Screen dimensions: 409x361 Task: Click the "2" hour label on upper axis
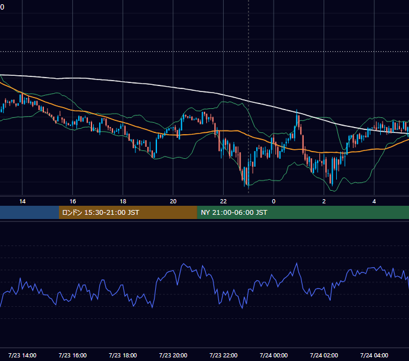click(x=324, y=202)
